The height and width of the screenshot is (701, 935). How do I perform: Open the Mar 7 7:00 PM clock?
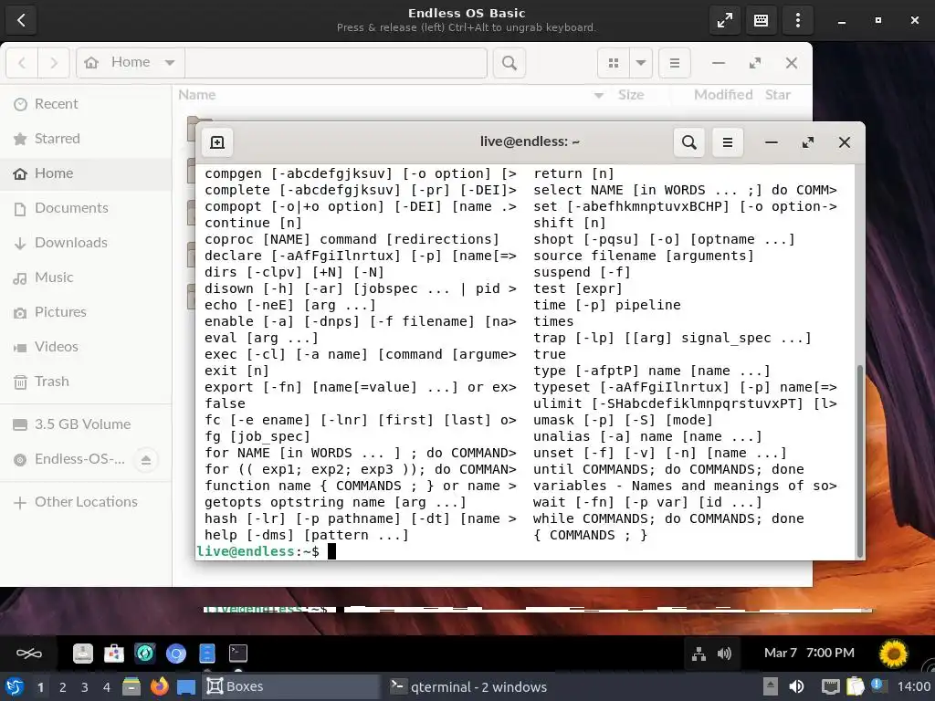(x=809, y=654)
